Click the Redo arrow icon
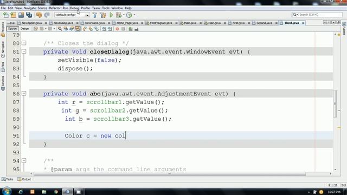Viewport: 347px width, 195px height. click(47, 15)
